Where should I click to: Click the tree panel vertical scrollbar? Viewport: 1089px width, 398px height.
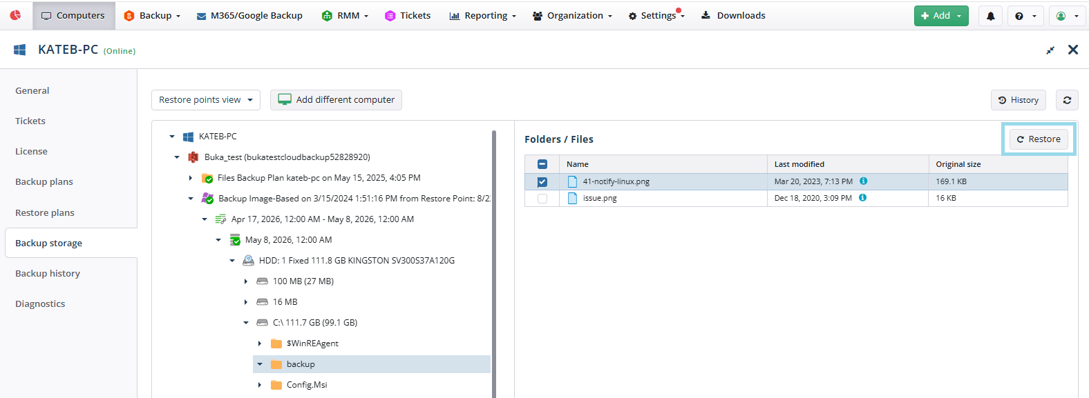click(494, 263)
